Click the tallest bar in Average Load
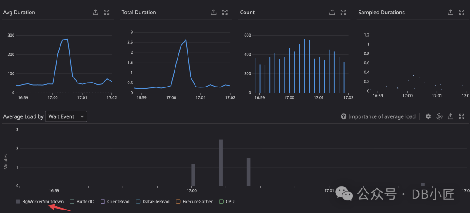 click(221, 163)
